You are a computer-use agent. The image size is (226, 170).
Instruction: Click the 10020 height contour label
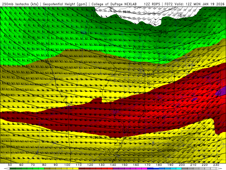158,102
